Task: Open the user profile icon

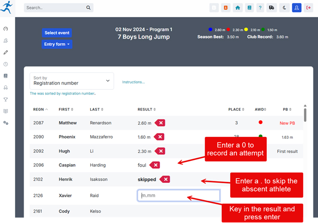Action: pos(297,8)
